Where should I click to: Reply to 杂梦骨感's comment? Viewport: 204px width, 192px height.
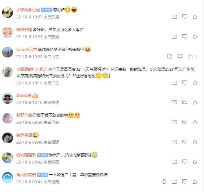pyautogui.click(x=185, y=142)
